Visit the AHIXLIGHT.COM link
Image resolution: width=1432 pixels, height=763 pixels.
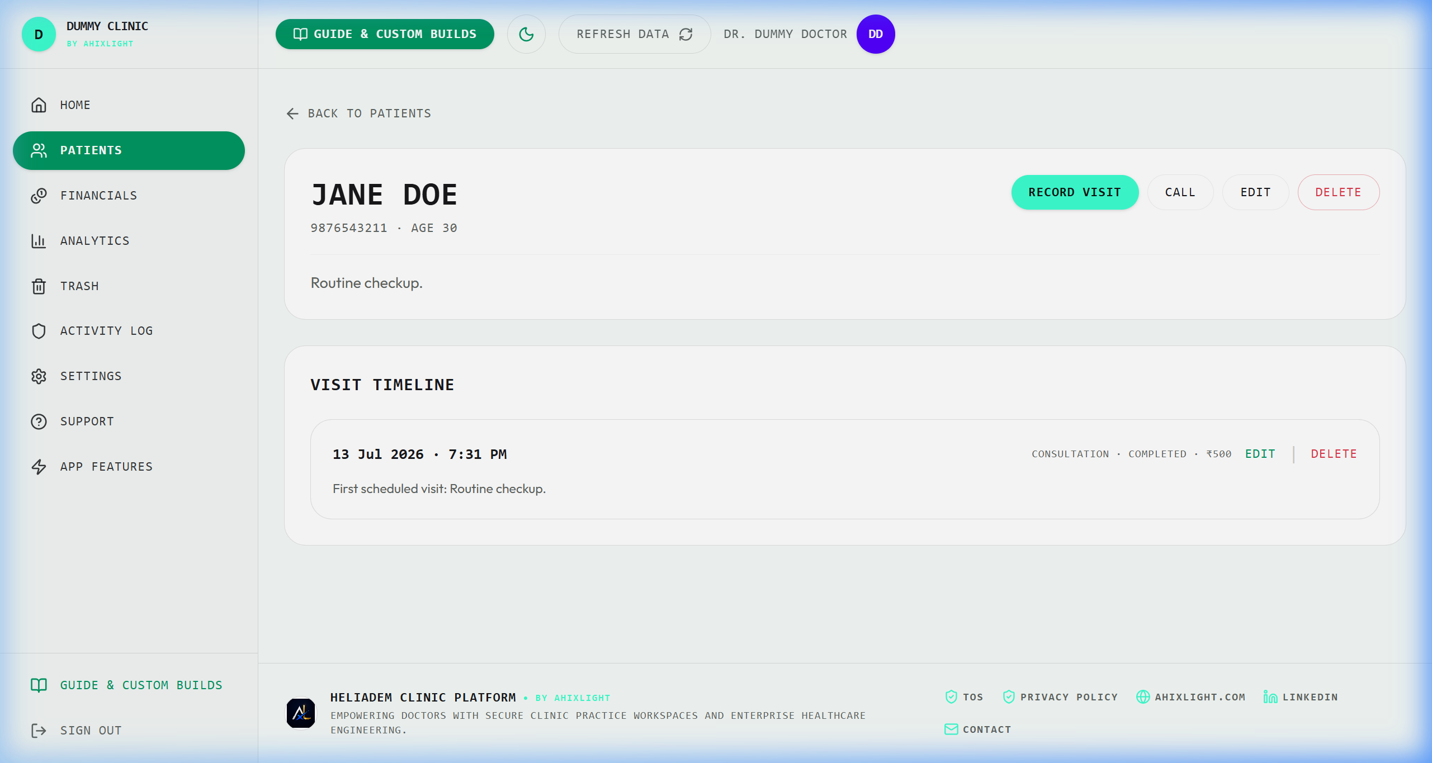point(1191,697)
